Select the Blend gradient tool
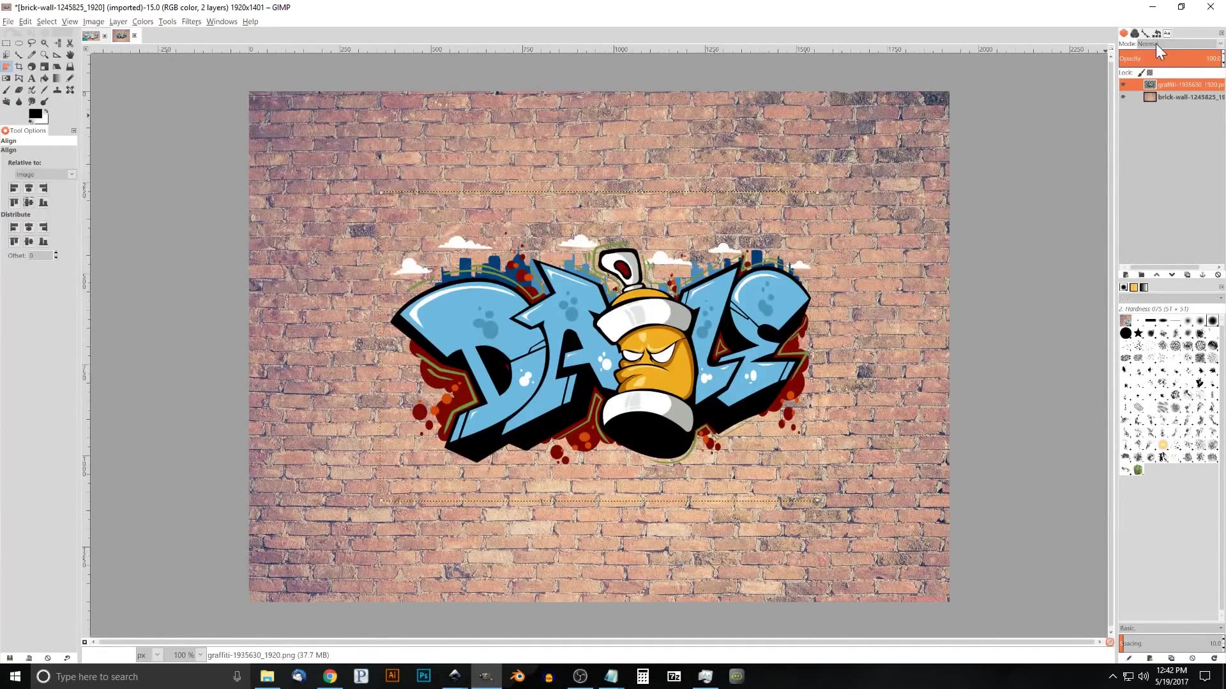Image resolution: width=1226 pixels, height=689 pixels. [57, 78]
